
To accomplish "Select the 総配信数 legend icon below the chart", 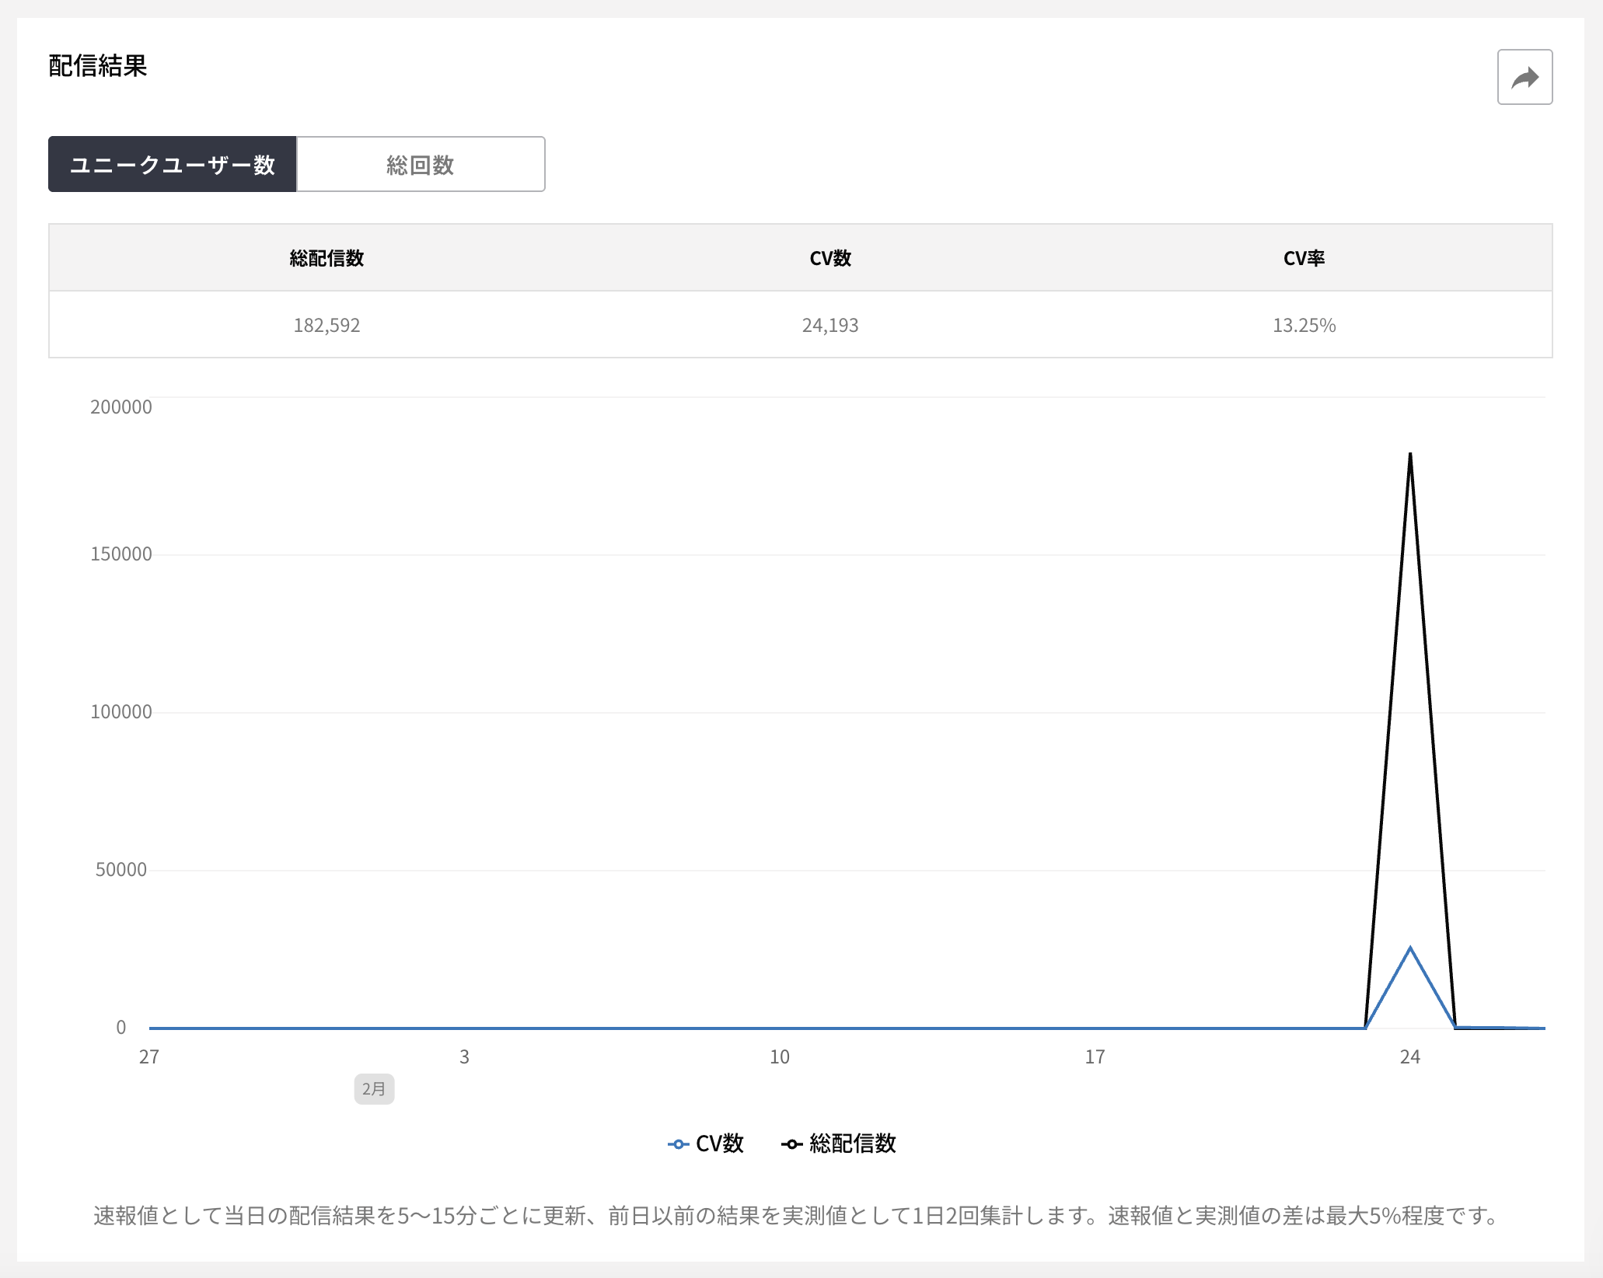I will 791,1144.
